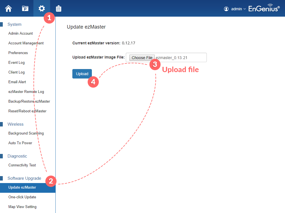The height and width of the screenshot is (213, 285).
Task: Collapse the System section header
Action: [x=14, y=24]
